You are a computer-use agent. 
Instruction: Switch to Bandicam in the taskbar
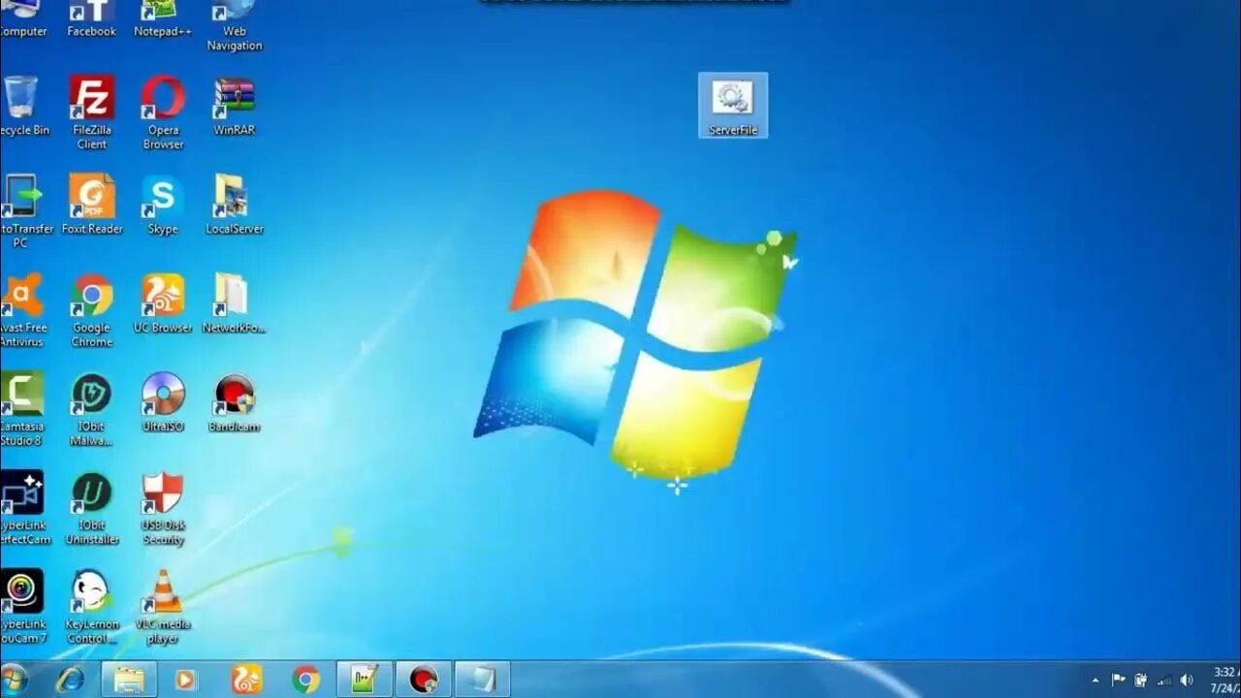424,680
